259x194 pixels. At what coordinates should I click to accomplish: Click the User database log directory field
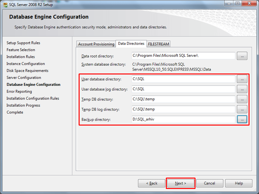[184, 89]
